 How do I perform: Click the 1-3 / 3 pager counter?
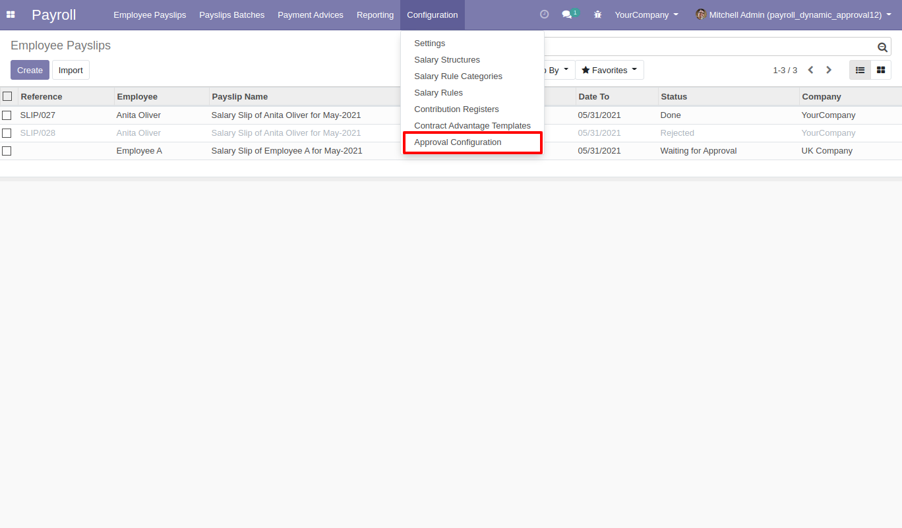pos(785,70)
